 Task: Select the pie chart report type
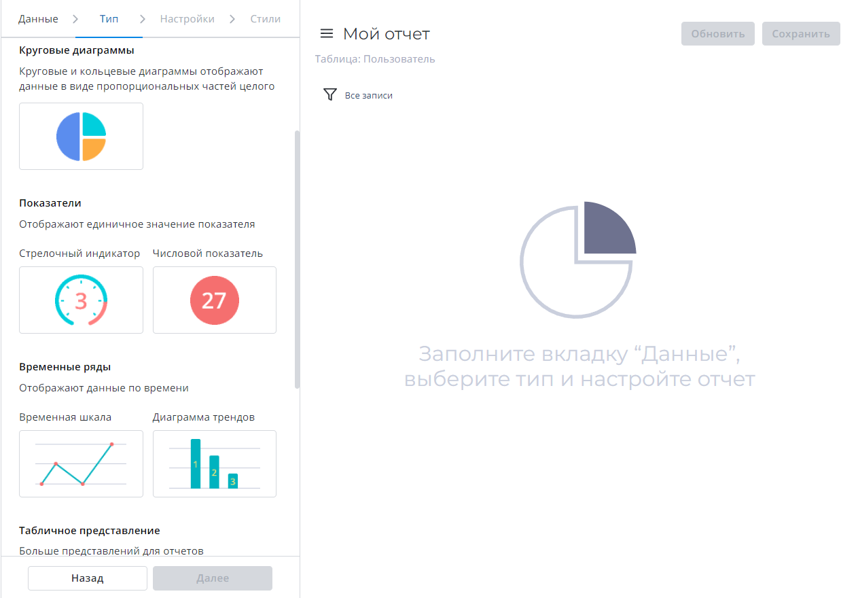81,136
